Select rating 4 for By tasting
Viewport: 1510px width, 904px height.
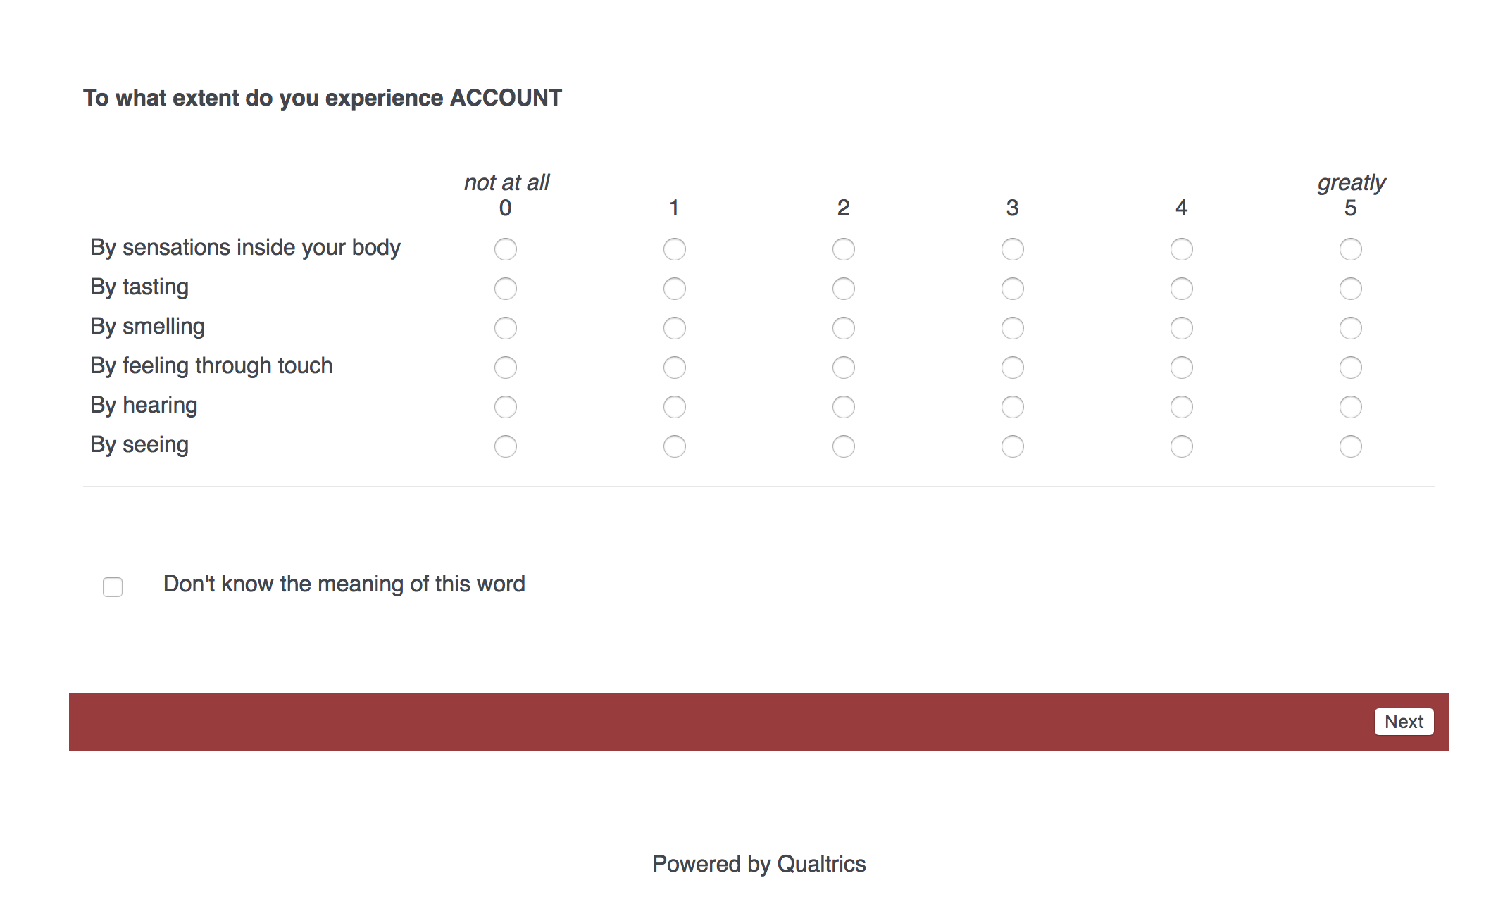(1181, 289)
